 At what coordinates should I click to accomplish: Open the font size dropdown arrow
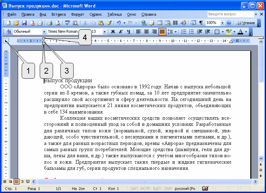105,31
